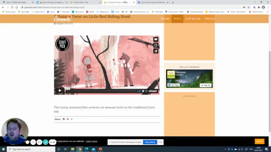
Task: Cancel the Loom recording with the X
Action: coord(33,142)
